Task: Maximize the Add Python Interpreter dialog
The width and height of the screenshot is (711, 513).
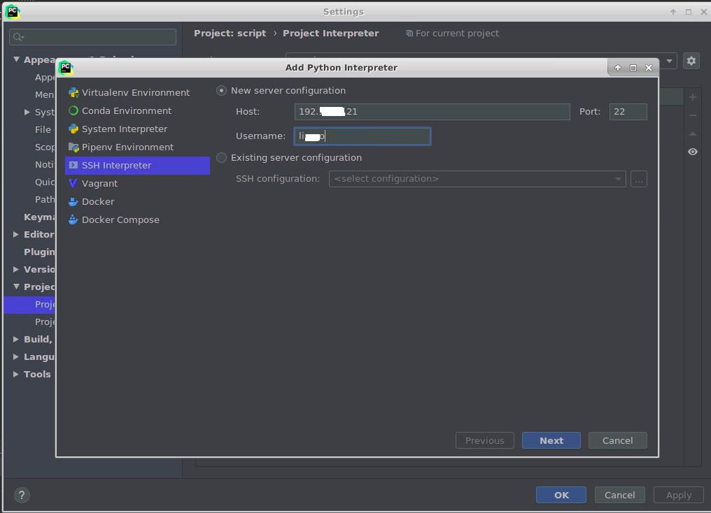Action: 633,68
